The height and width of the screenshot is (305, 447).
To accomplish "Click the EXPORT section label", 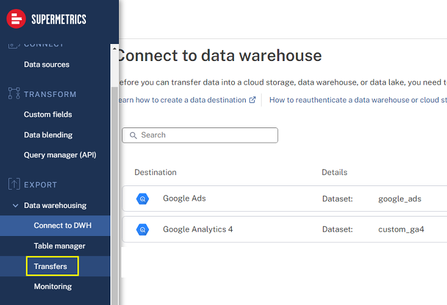I will 40,185.
